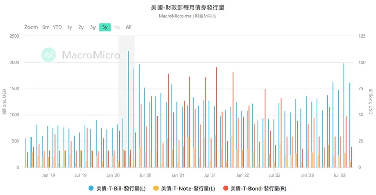Click the Jul '20 x-axis label
The height and width of the screenshot is (195, 376).
tap(145, 175)
